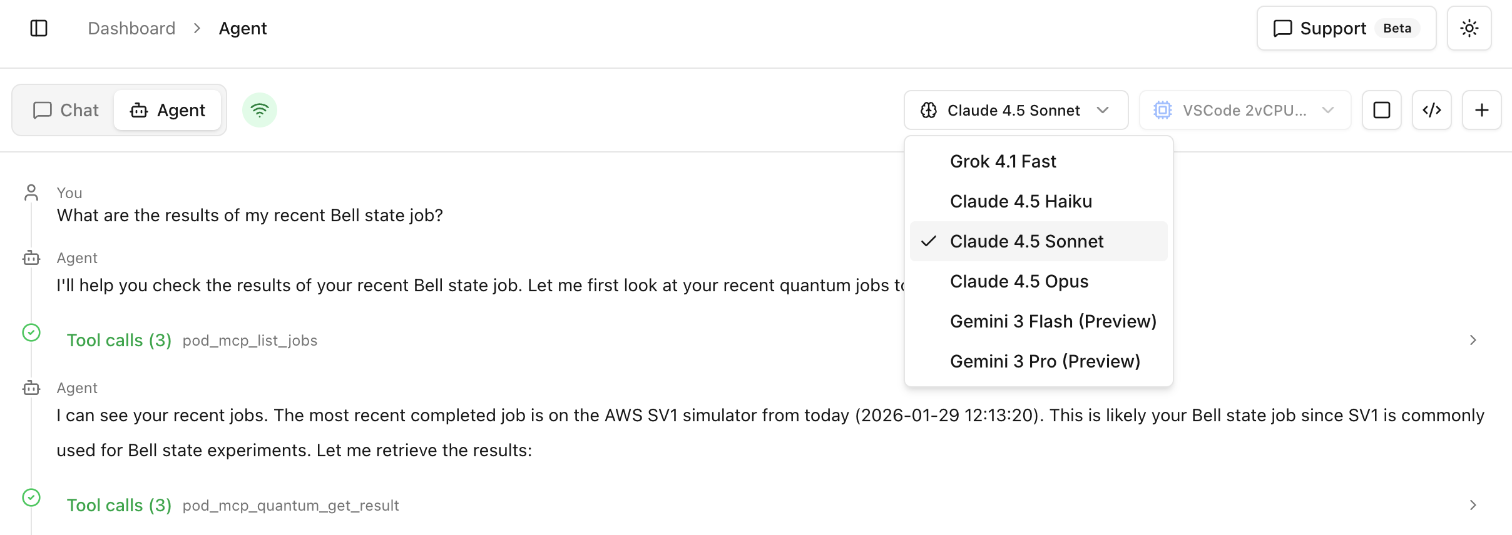Open the Support Beta button
The height and width of the screenshot is (535, 1512).
point(1346,28)
